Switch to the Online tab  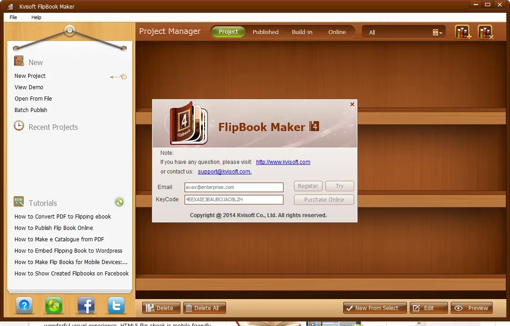(x=337, y=32)
